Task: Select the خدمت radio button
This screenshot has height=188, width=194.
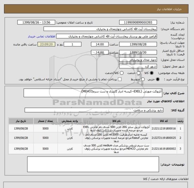Action: coord(138,73)
